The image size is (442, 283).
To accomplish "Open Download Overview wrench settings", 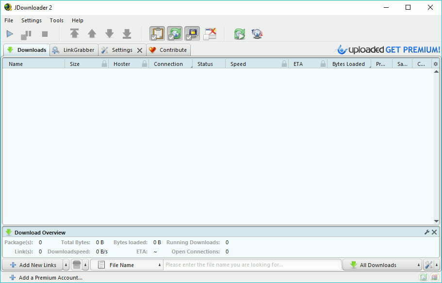I will [x=427, y=232].
